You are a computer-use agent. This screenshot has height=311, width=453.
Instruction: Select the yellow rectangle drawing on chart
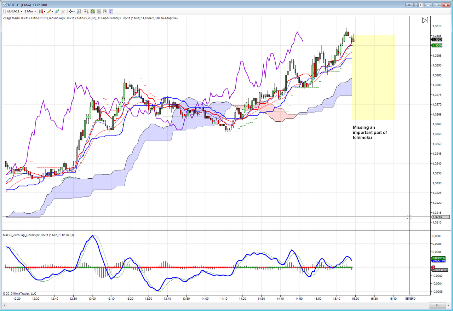click(x=373, y=77)
